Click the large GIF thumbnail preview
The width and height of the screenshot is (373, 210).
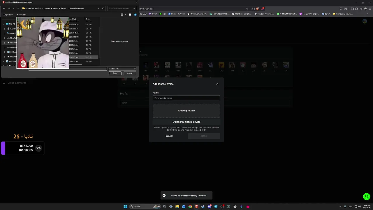(x=43, y=43)
